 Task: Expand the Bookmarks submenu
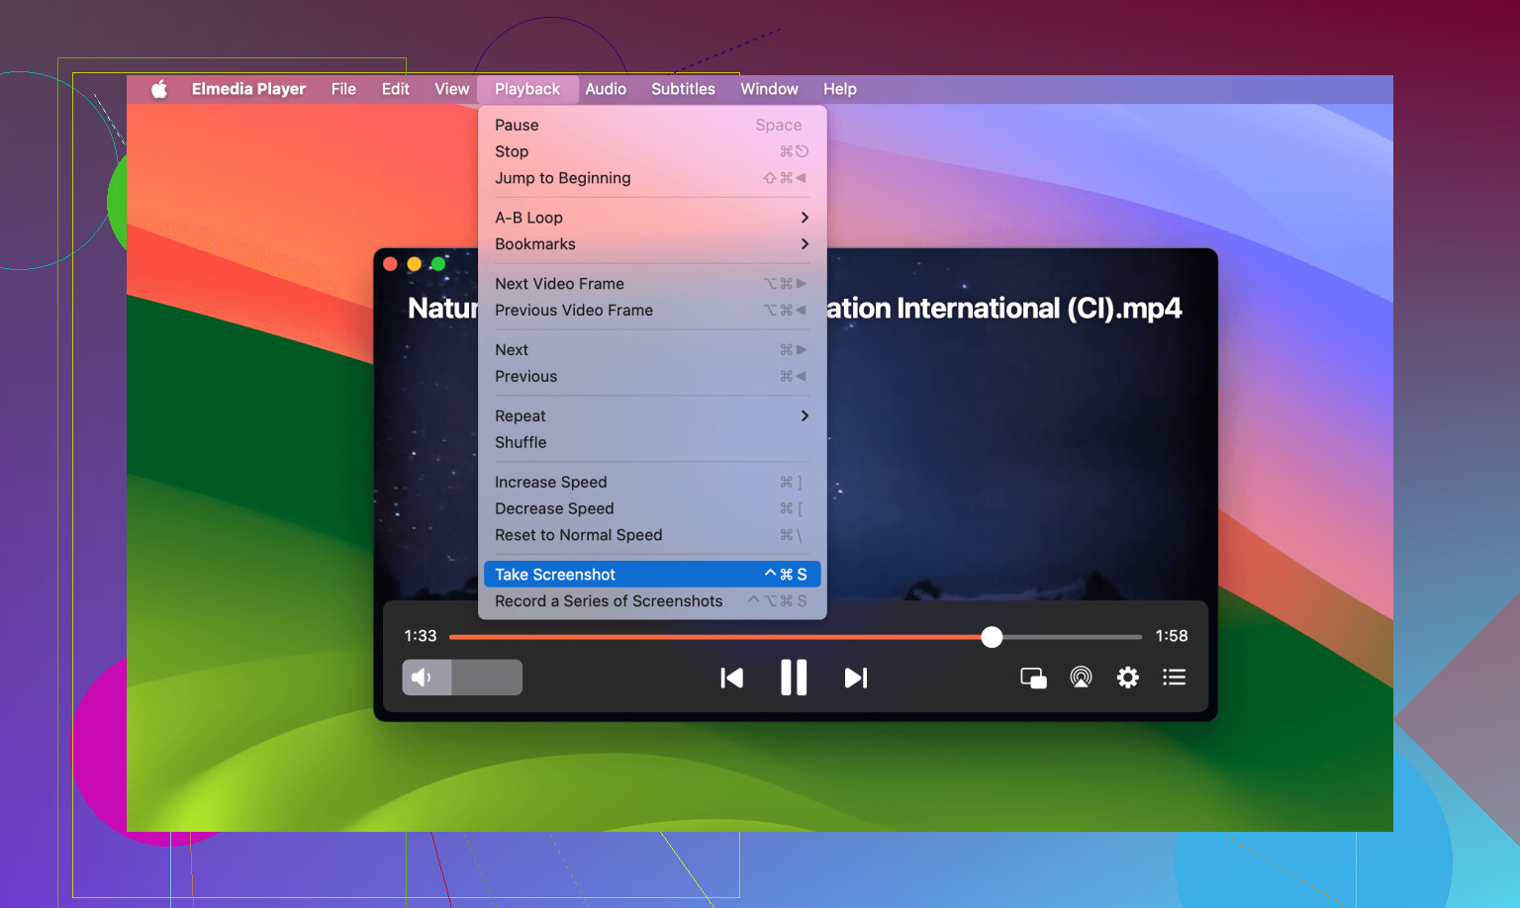pyautogui.click(x=652, y=244)
